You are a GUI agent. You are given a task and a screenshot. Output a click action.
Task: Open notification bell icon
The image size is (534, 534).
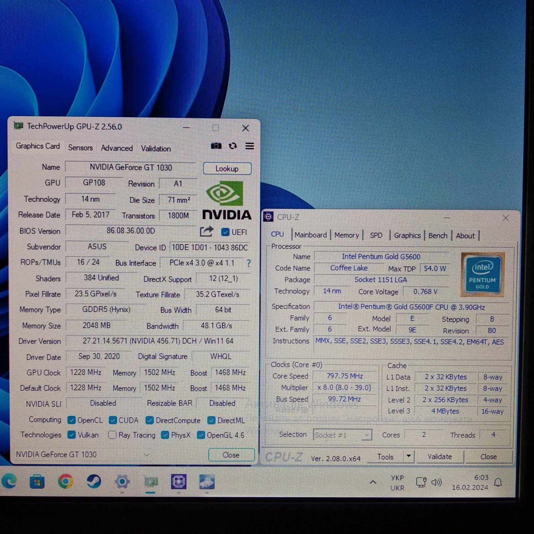pyautogui.click(x=498, y=482)
